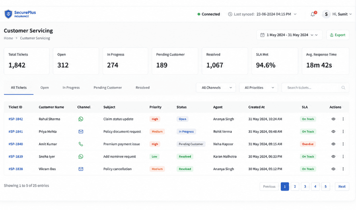
Task: Open the notifications bell icon
Action: pyautogui.click(x=313, y=14)
